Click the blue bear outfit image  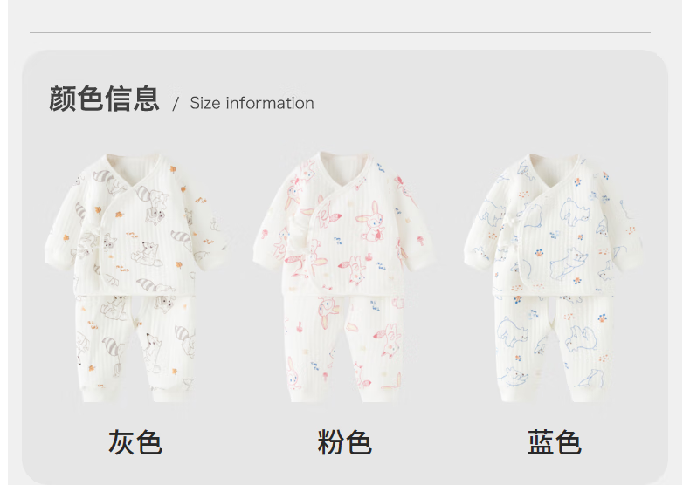(554, 277)
